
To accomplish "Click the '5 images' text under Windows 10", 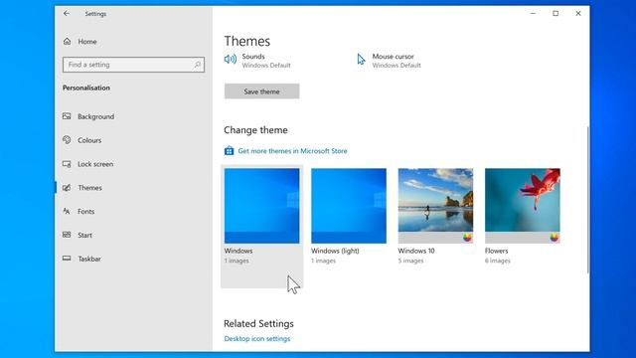I will (410, 261).
